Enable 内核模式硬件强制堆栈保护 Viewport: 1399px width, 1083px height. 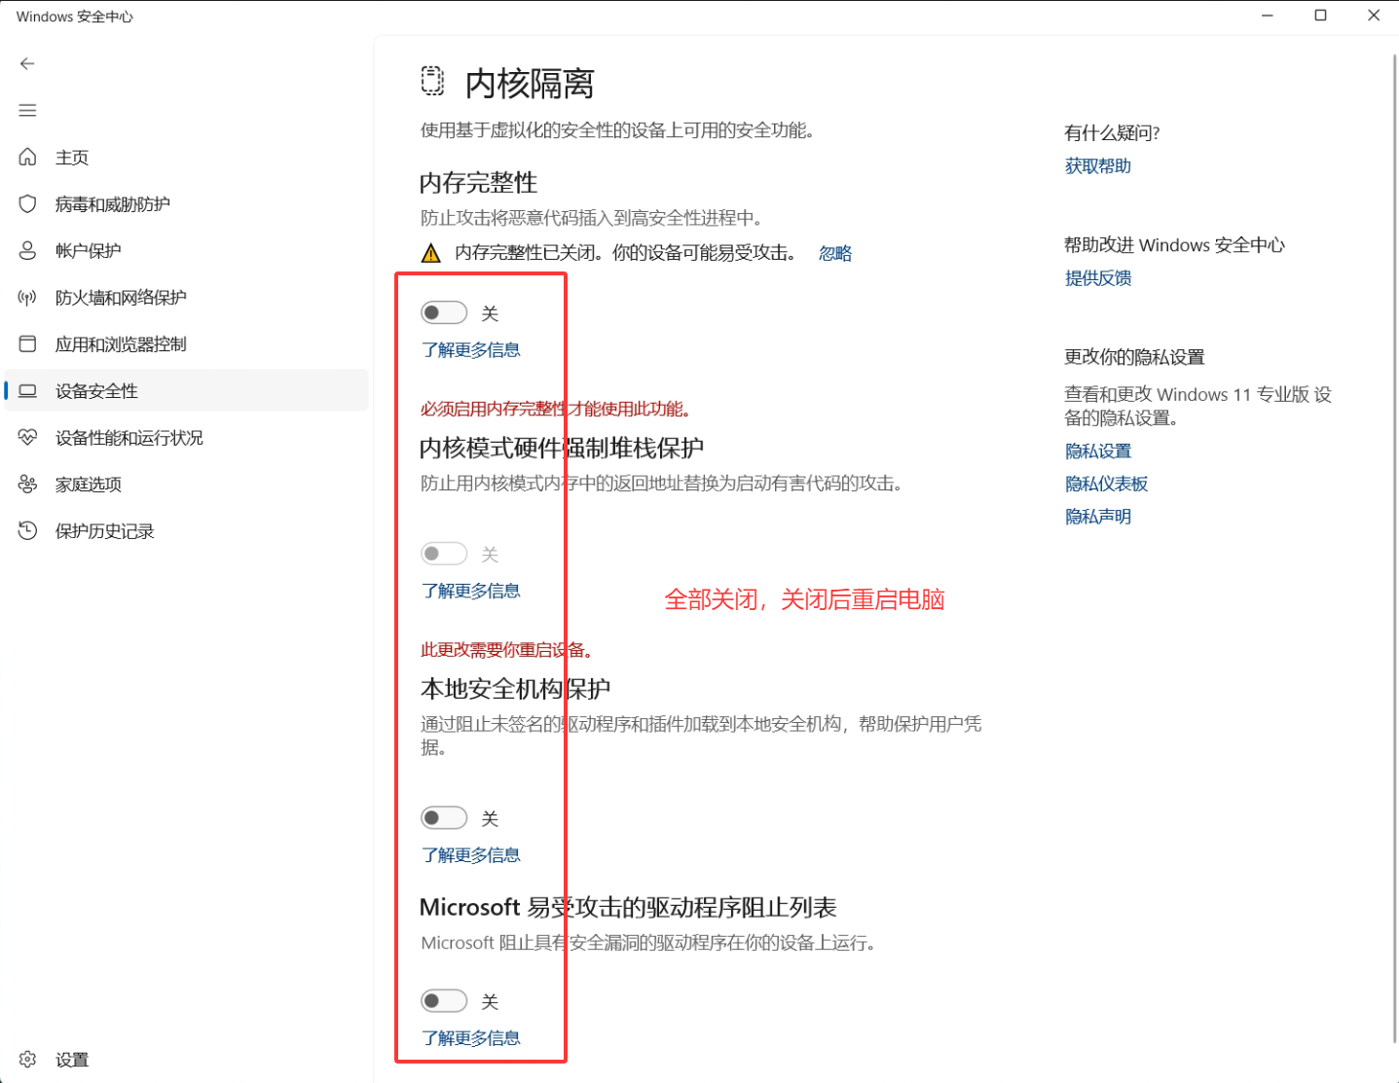coord(444,553)
